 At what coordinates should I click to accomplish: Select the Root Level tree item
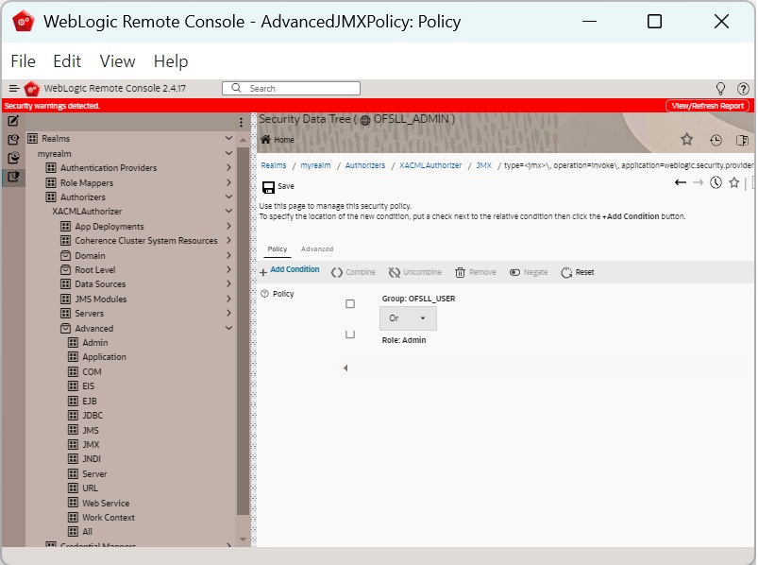[94, 270]
